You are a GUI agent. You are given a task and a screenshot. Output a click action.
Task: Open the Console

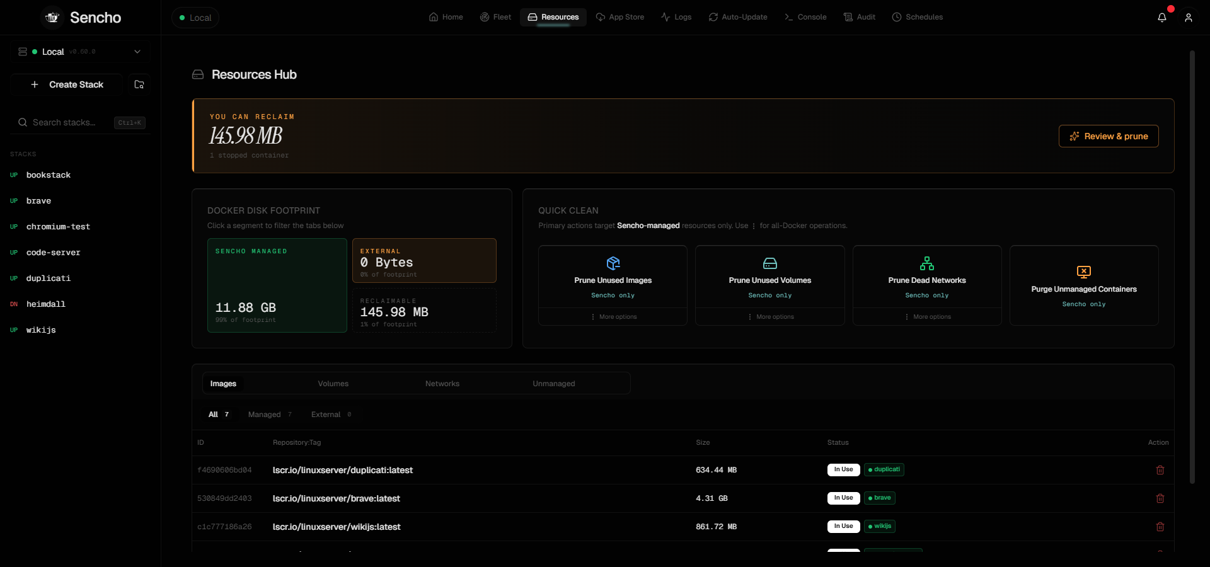805,17
